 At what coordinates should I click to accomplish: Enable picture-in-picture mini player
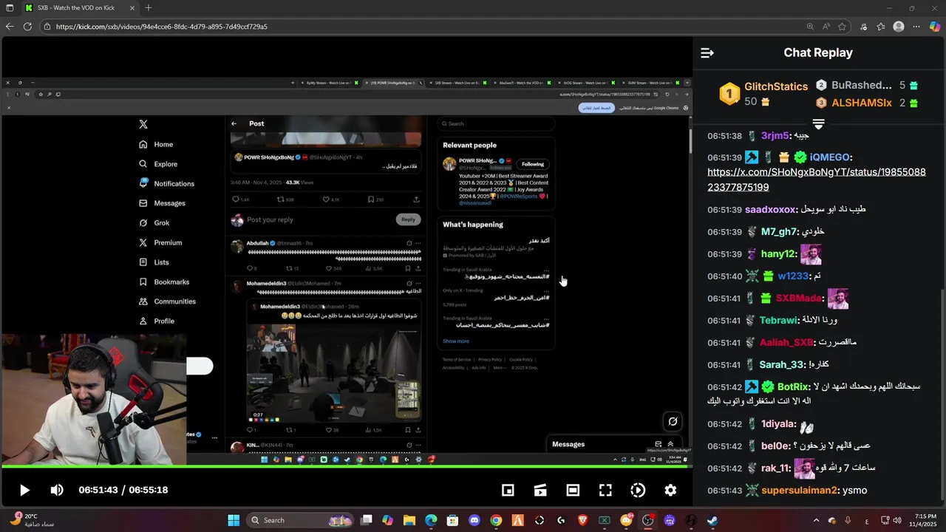tap(508, 490)
